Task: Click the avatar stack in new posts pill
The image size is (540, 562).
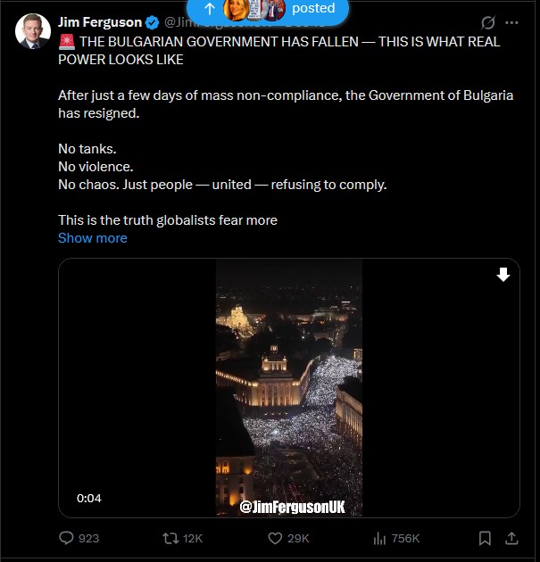Action: [x=254, y=9]
